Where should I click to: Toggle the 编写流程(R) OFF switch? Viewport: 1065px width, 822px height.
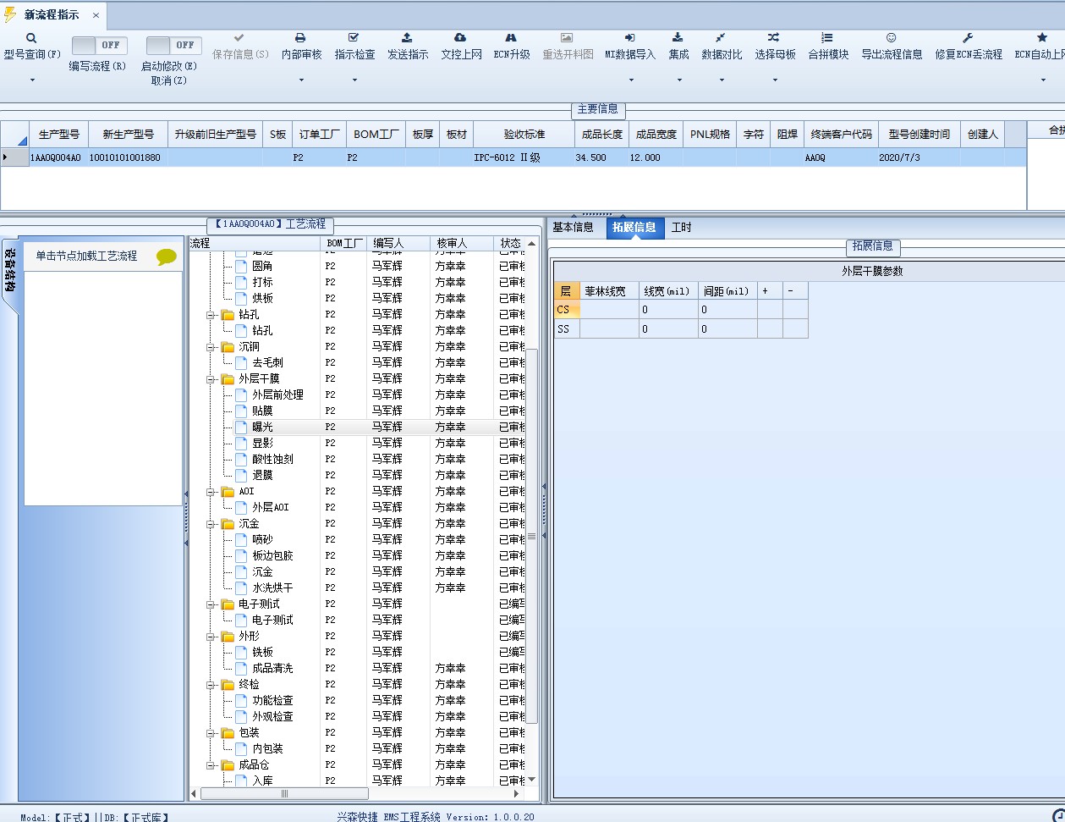point(99,45)
